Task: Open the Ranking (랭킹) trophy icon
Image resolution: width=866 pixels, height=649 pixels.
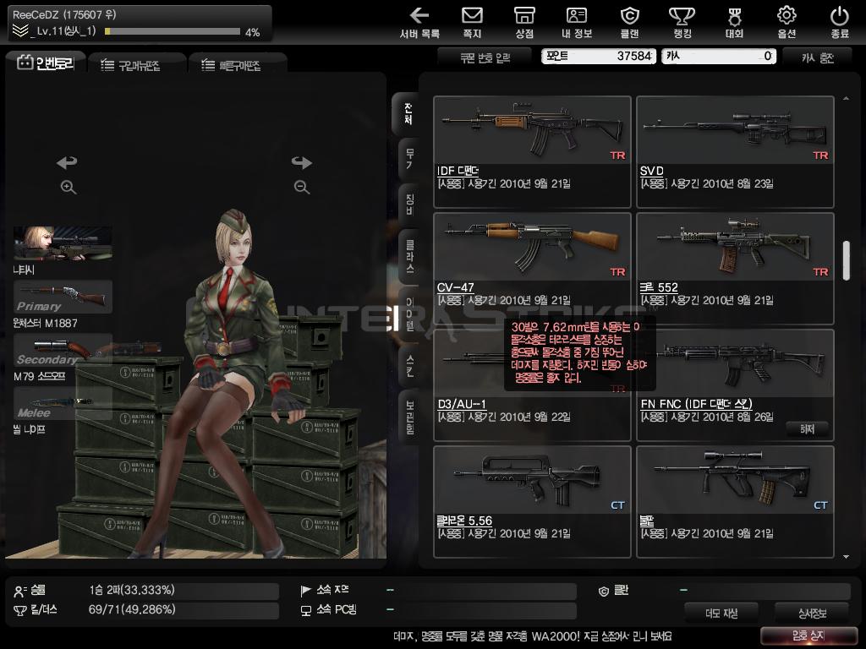Action: point(682,23)
